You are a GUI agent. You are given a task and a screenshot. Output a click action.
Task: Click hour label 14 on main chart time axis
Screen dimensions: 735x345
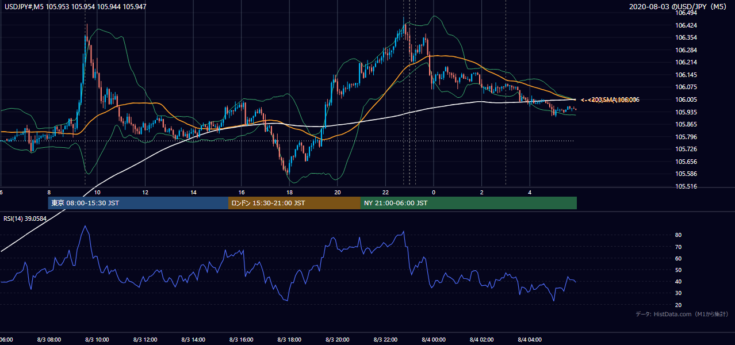pos(193,193)
